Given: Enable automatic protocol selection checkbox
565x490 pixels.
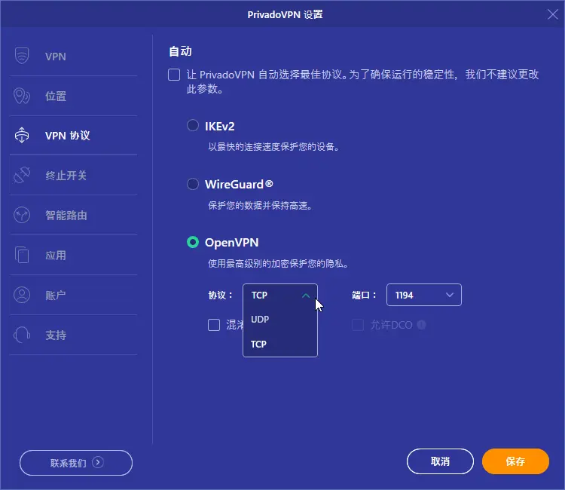Looking at the screenshot, I should [x=174, y=75].
